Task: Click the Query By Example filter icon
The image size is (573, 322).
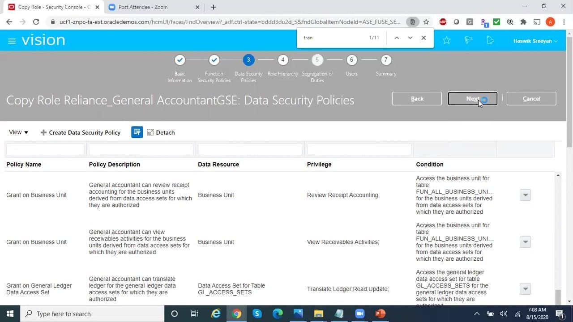Action: [137, 132]
